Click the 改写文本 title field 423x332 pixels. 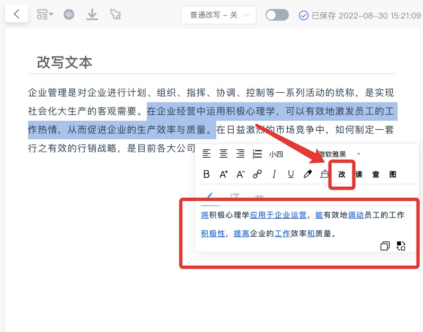[212, 62]
